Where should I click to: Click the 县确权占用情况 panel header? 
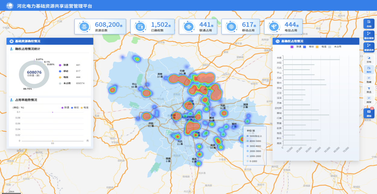(316, 41)
